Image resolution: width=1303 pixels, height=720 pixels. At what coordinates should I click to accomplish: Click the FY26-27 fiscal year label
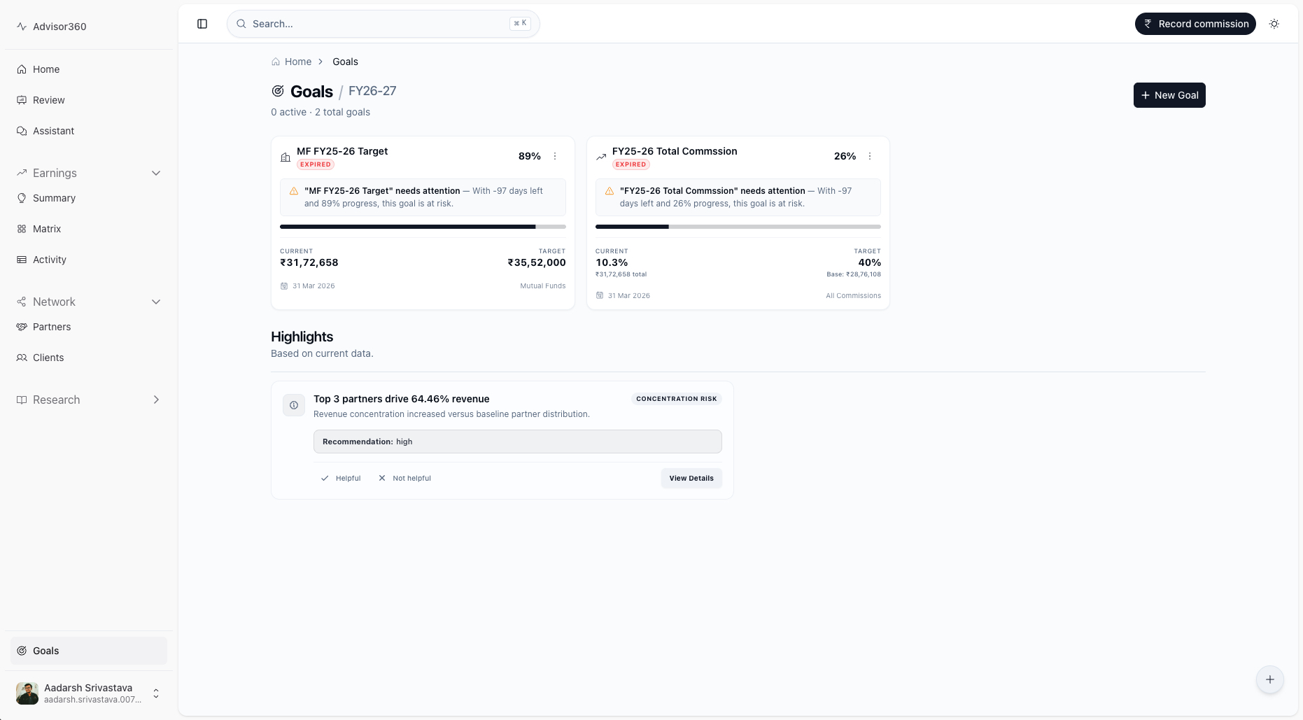pyautogui.click(x=372, y=91)
